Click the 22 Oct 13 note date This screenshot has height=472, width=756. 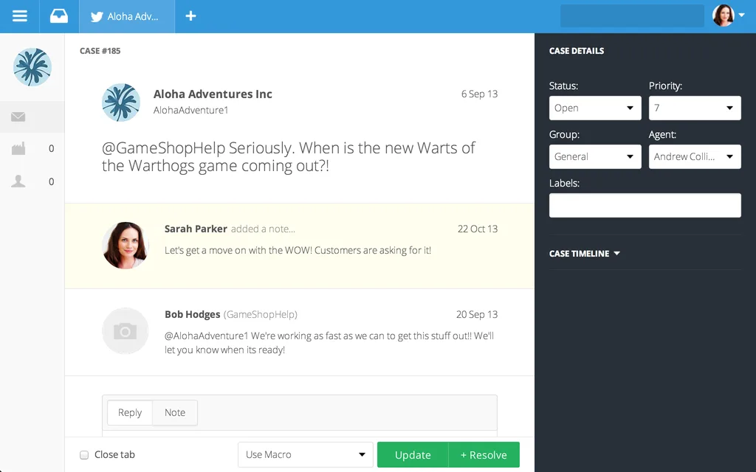(x=478, y=229)
